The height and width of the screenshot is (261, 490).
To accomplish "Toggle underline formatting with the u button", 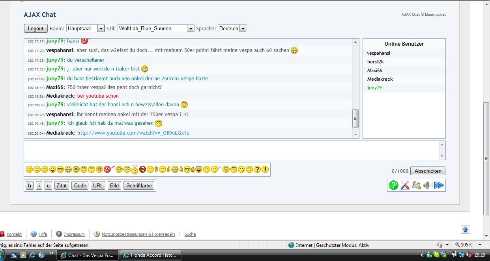I will pos(48,186).
